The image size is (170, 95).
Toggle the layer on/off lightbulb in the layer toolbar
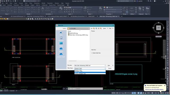[1, 19]
